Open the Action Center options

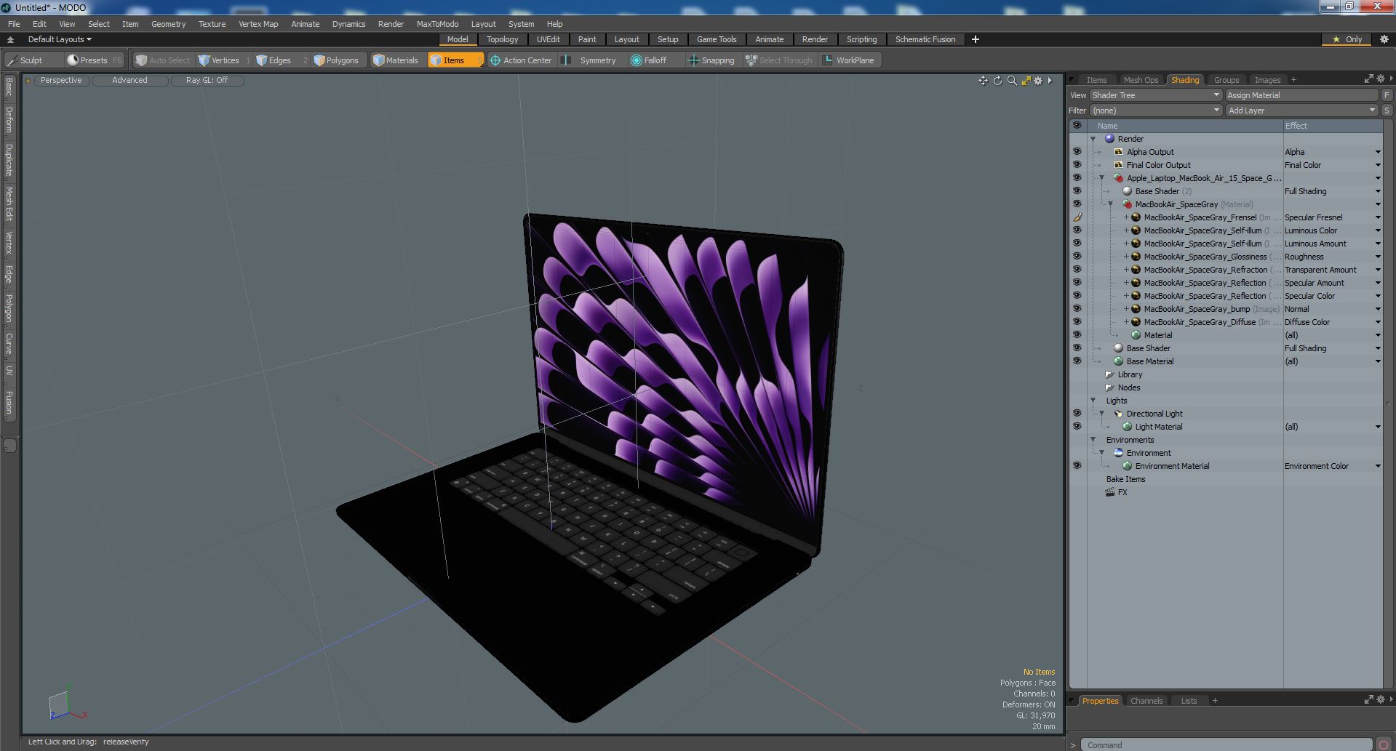521,60
